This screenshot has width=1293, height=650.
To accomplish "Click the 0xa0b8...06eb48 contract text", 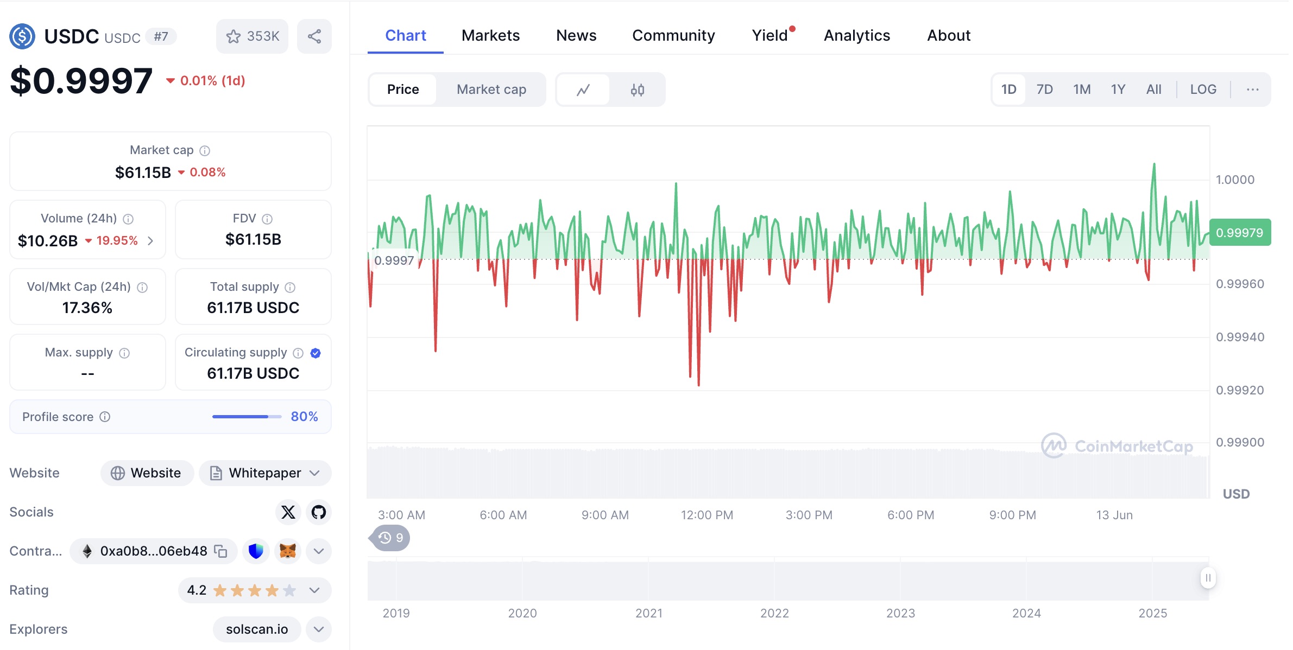I will coord(154,551).
